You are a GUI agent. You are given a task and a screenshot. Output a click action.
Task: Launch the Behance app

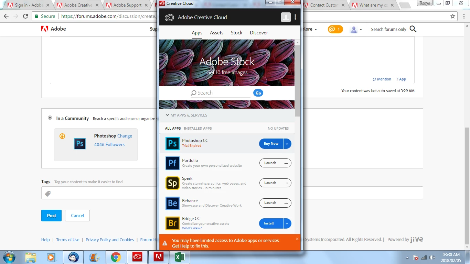(275, 203)
